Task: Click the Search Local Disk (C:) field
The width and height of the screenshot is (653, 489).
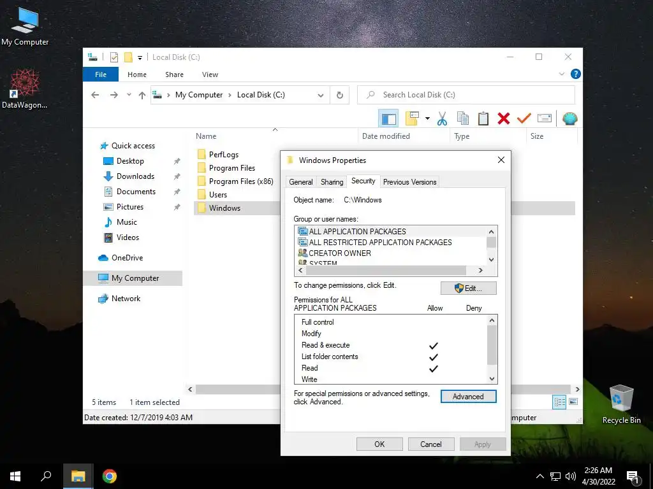Action: [466, 95]
